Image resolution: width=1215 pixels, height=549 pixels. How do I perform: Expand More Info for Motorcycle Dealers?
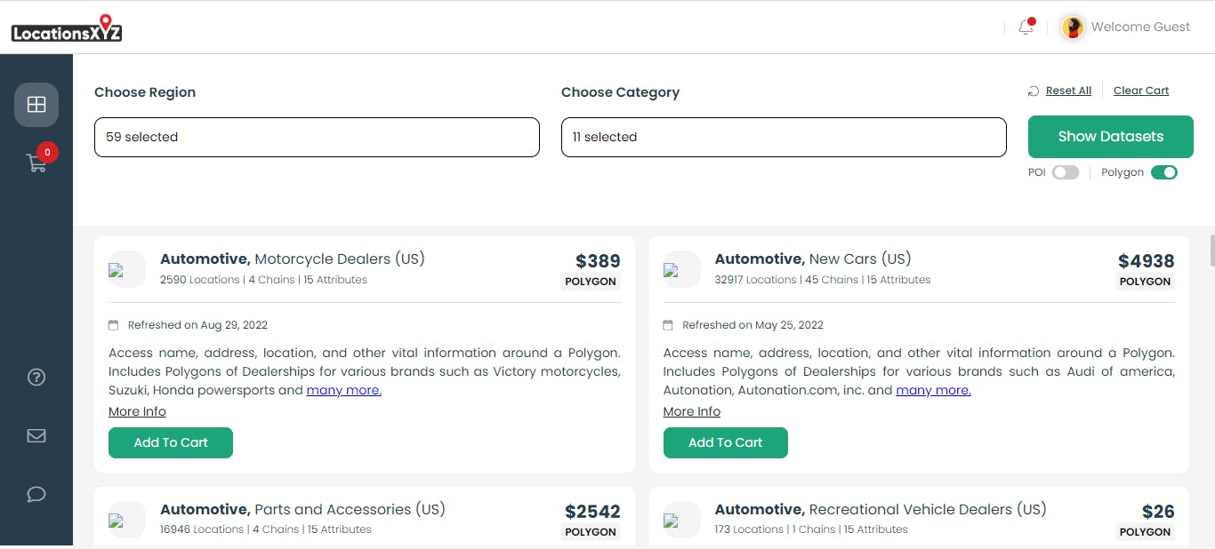(137, 411)
